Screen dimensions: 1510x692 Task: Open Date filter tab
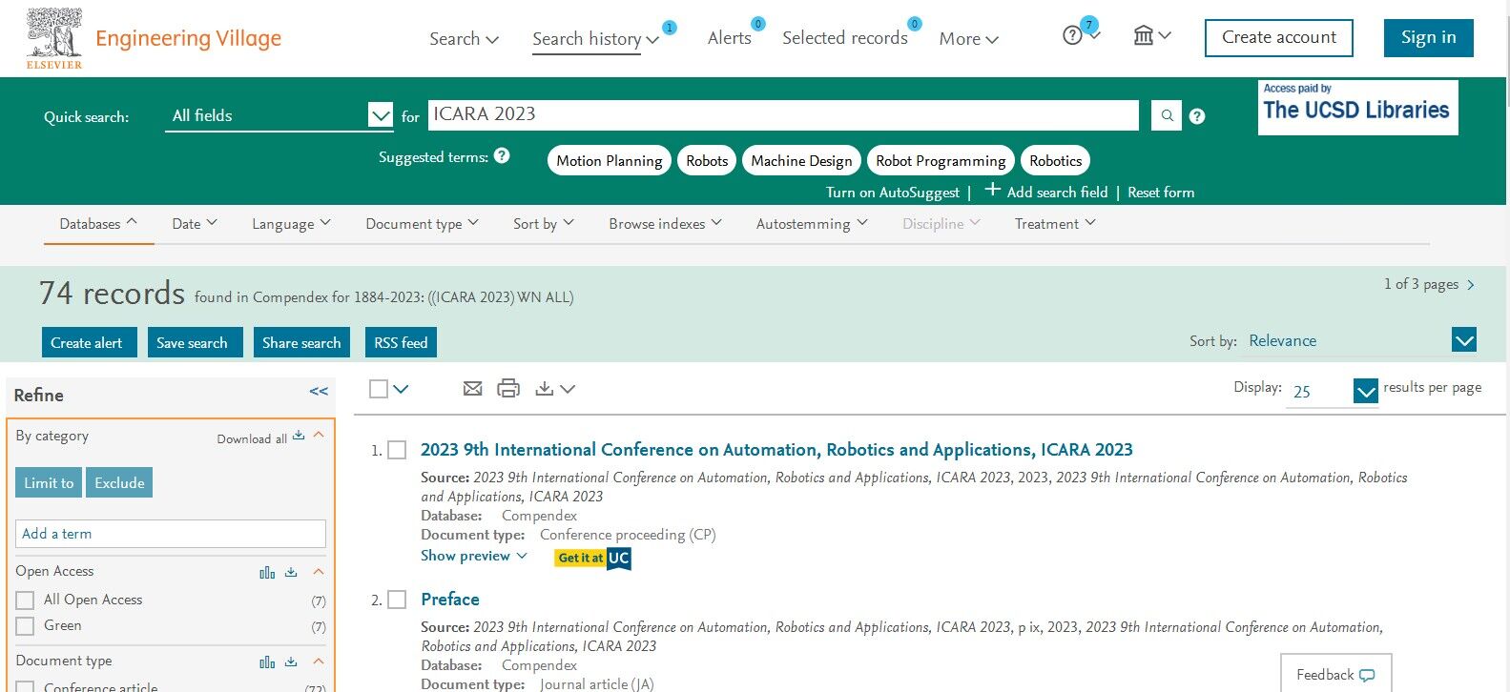coord(195,224)
